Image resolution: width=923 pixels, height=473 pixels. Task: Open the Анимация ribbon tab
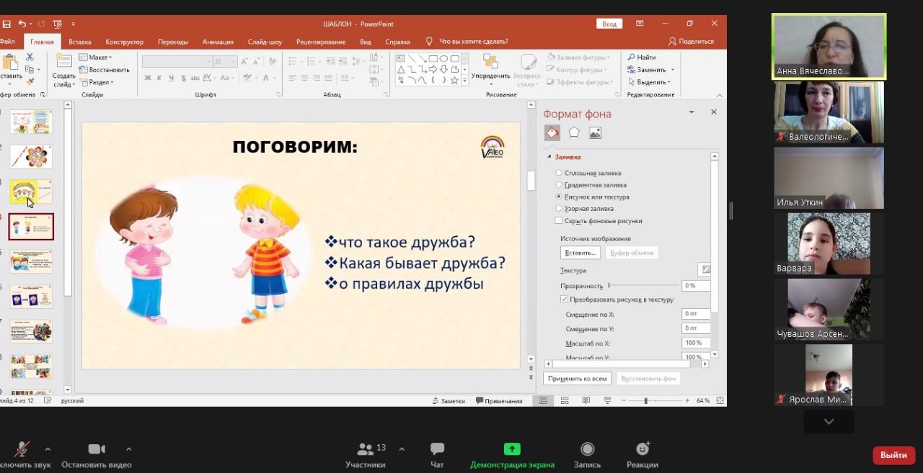tap(218, 42)
